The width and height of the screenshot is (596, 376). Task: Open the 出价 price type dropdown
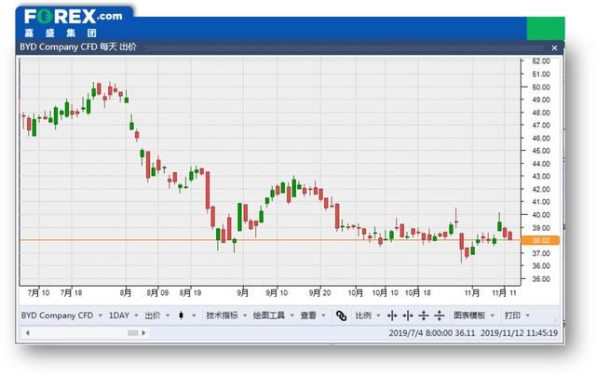157,316
